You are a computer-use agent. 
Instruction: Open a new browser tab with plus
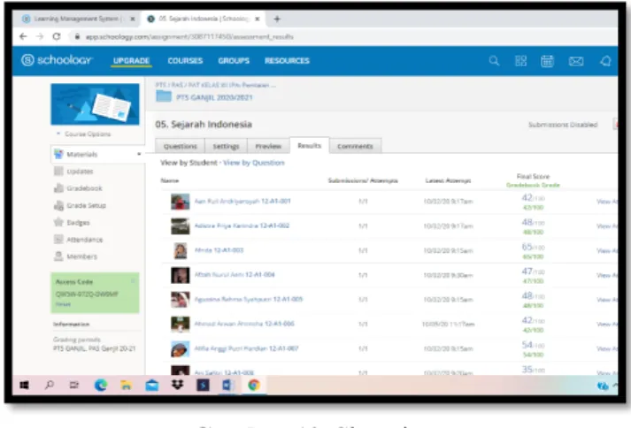[277, 19]
